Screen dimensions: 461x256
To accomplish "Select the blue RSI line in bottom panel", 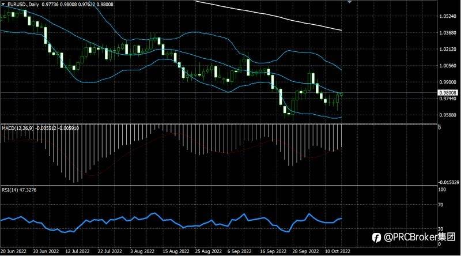I will tap(171, 220).
